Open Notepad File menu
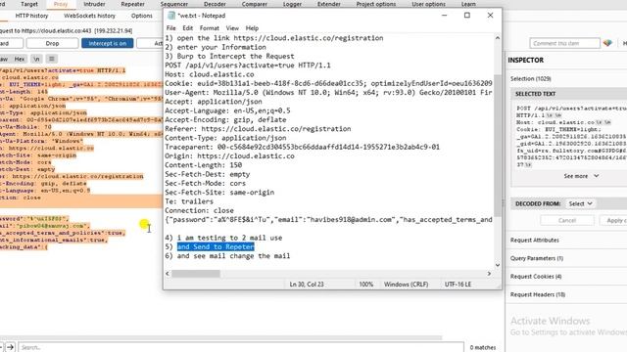The height and width of the screenshot is (352, 627). [170, 28]
